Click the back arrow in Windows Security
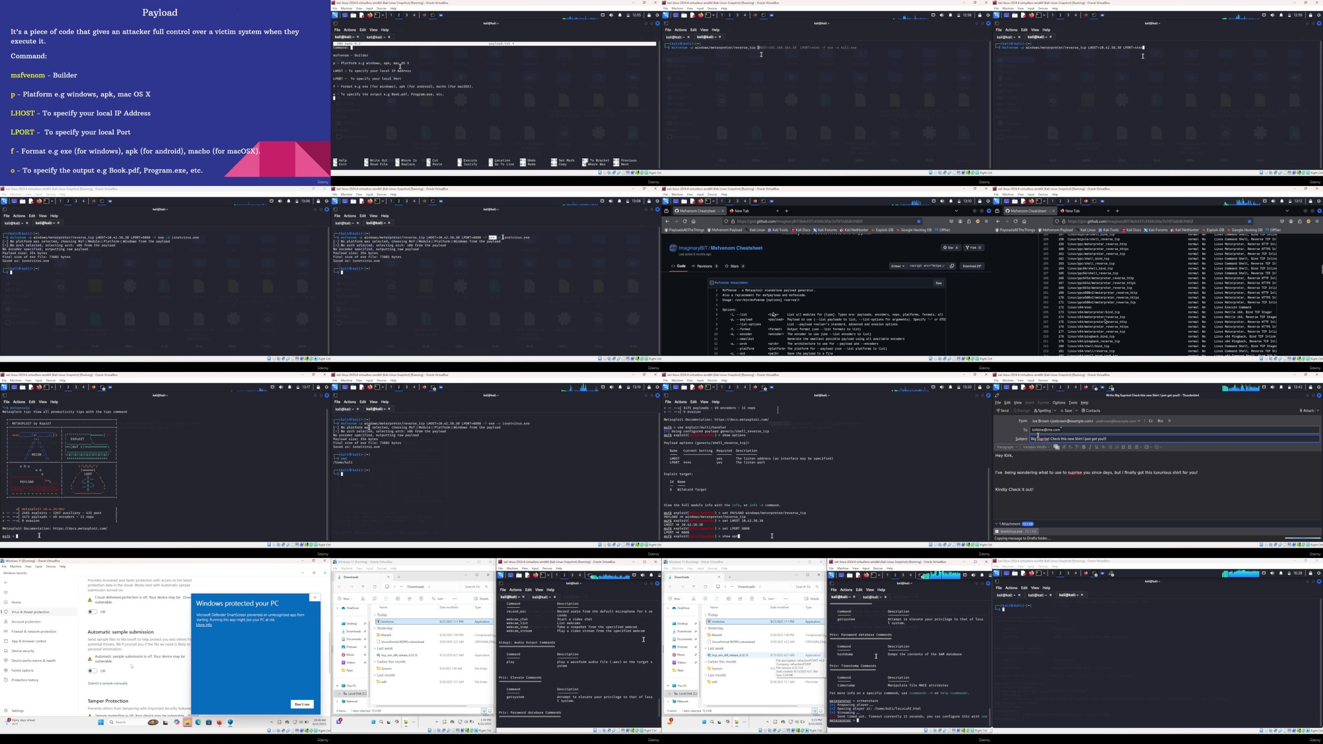This screenshot has width=1323, height=744. click(x=6, y=583)
